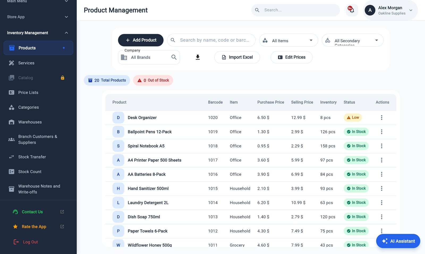Open the All Items category dropdown
425x254 pixels.
coord(289,40)
